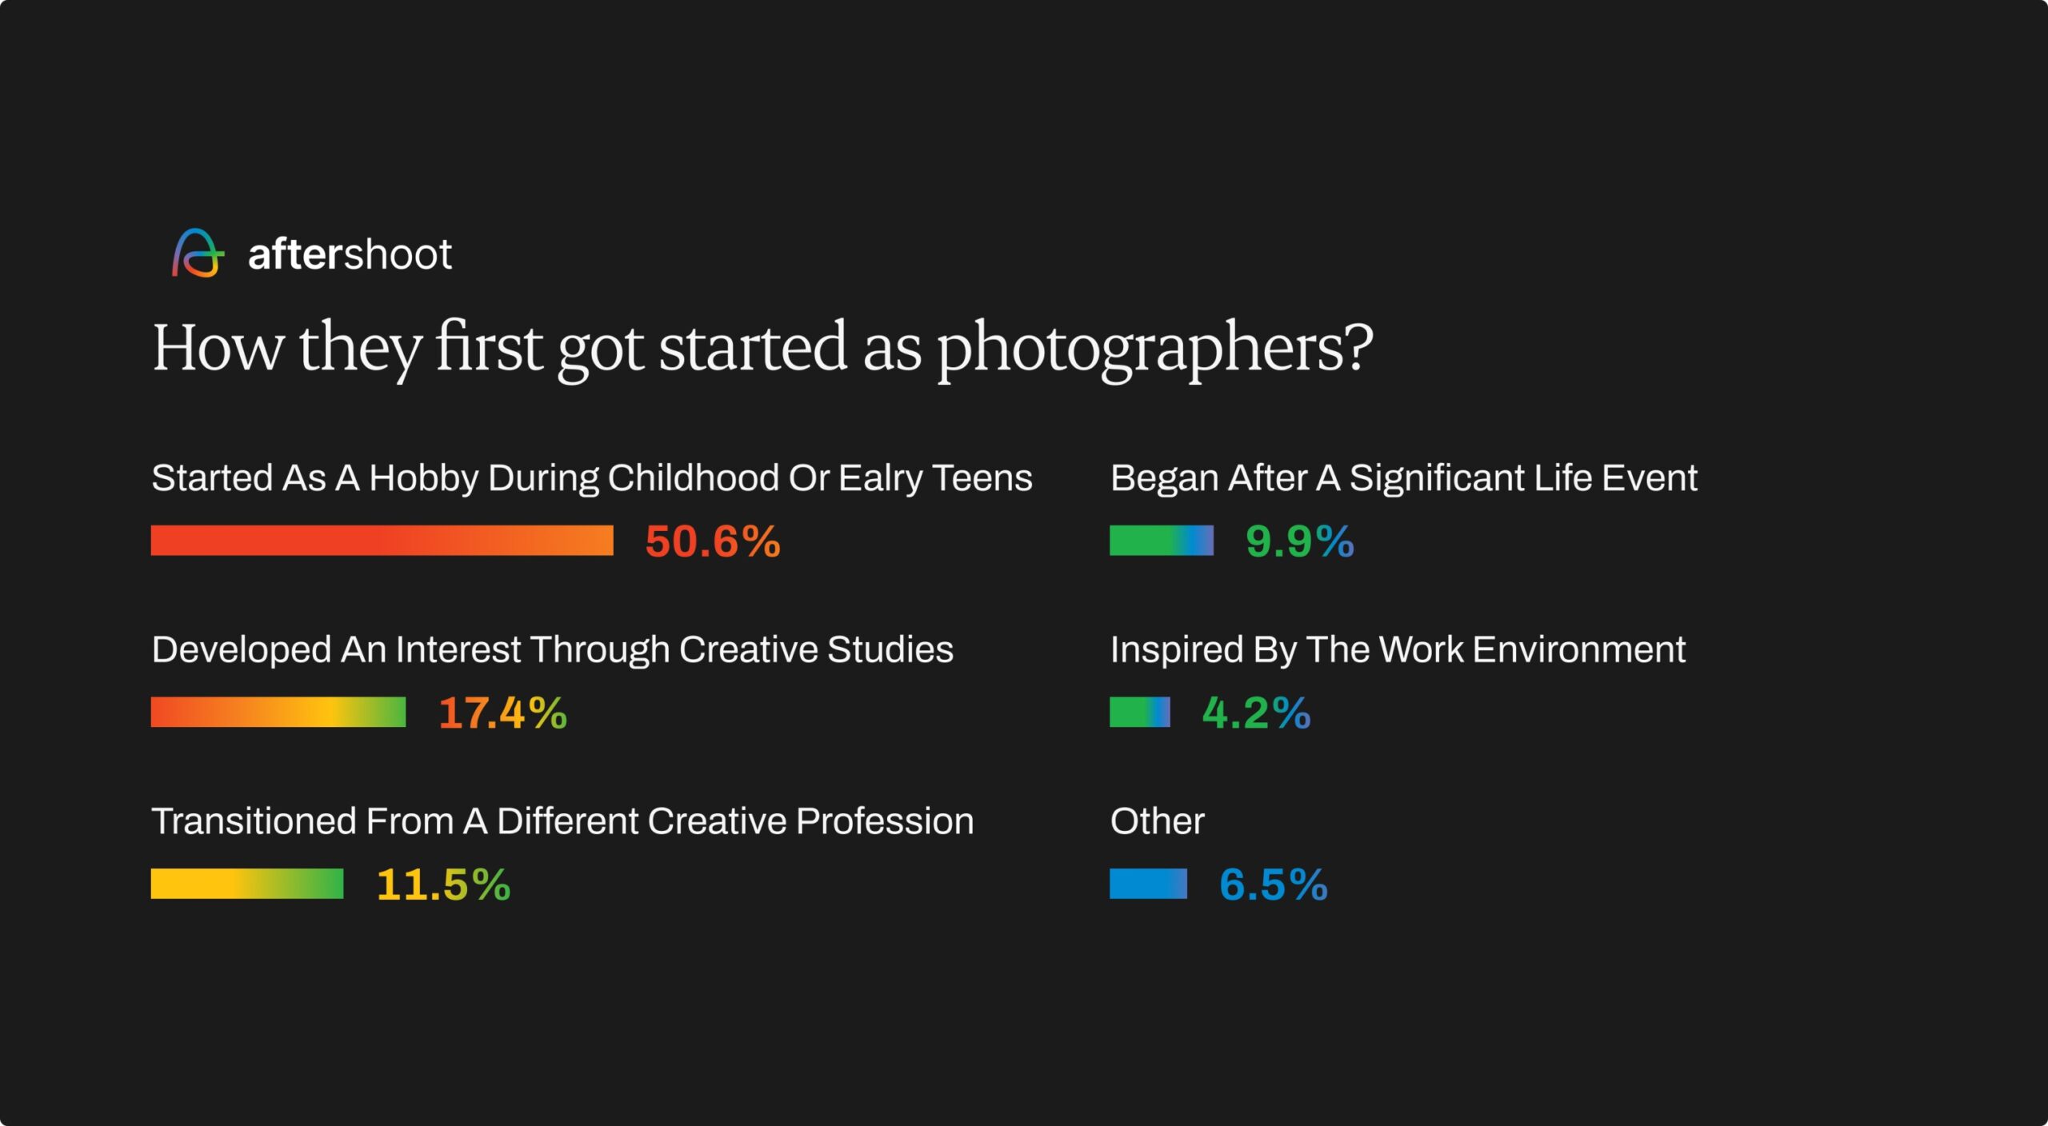
Task: Click the orange-to-green 17.4% bar
Action: pos(278,713)
